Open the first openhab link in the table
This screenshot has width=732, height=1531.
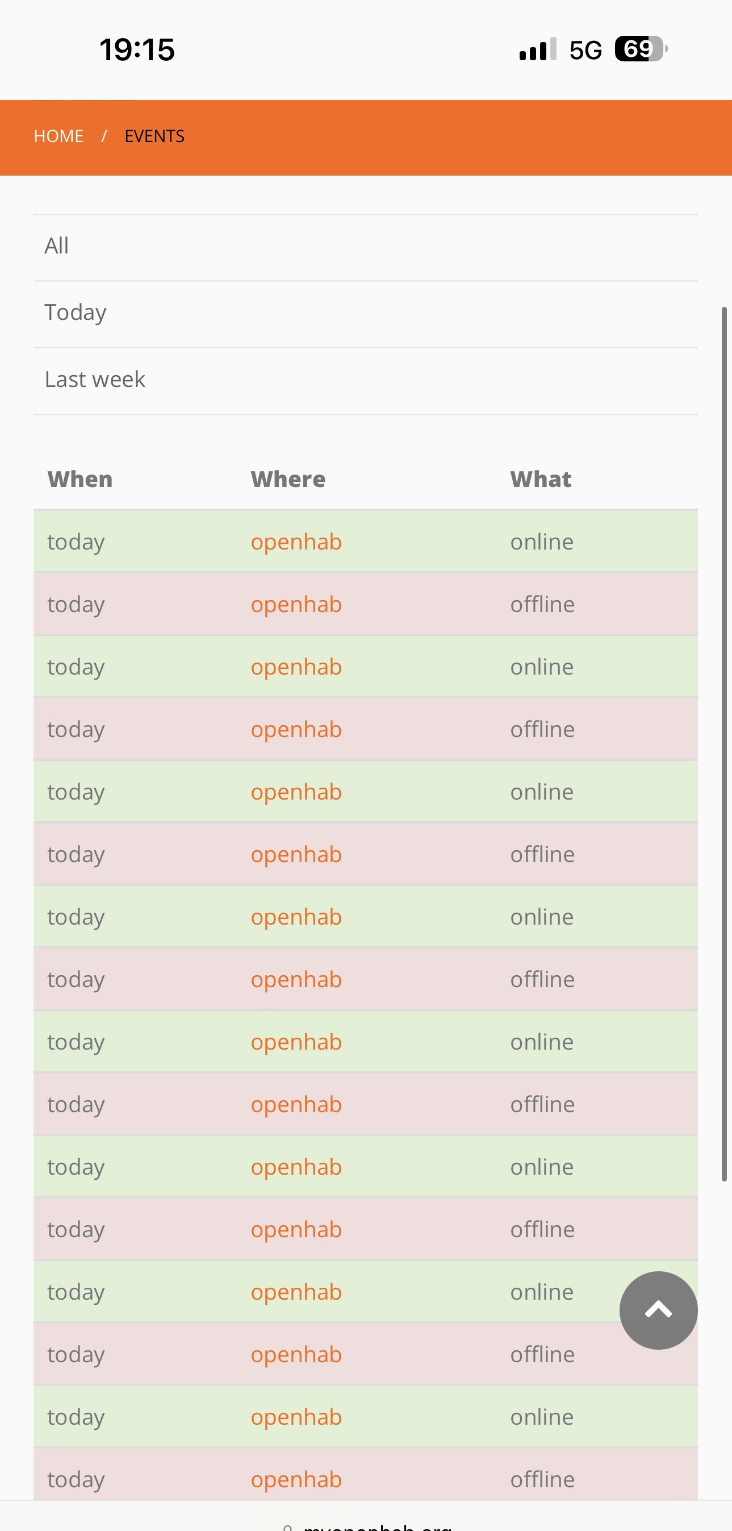(x=296, y=542)
